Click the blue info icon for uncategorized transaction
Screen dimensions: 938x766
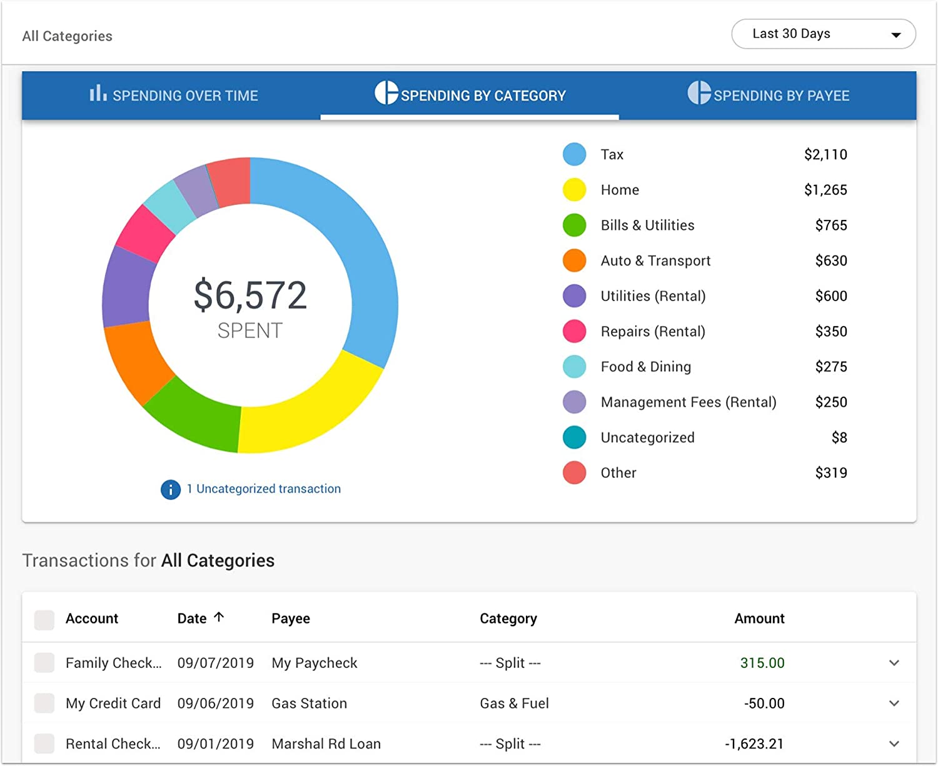pos(170,489)
